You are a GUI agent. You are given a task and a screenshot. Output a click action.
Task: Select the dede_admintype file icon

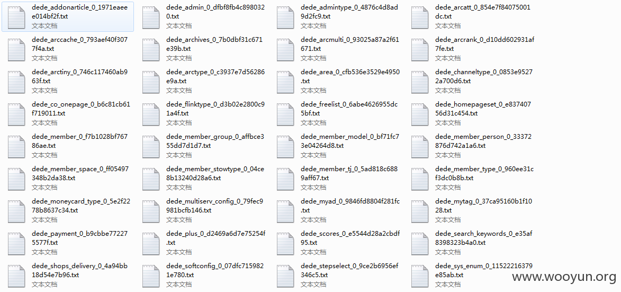286,16
